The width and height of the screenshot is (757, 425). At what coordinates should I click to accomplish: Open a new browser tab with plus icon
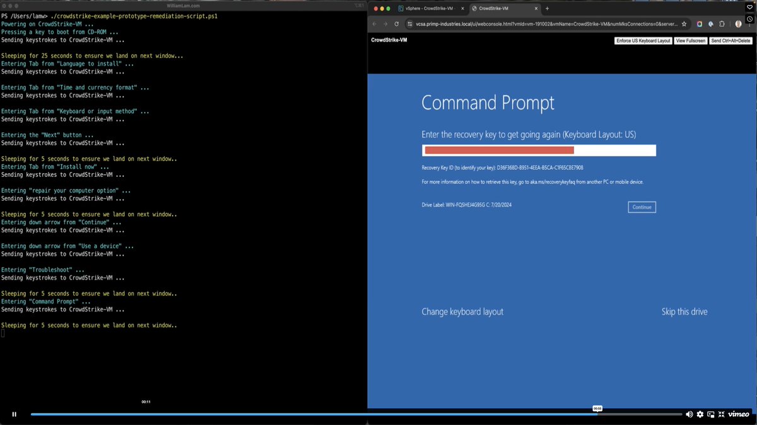click(x=547, y=8)
